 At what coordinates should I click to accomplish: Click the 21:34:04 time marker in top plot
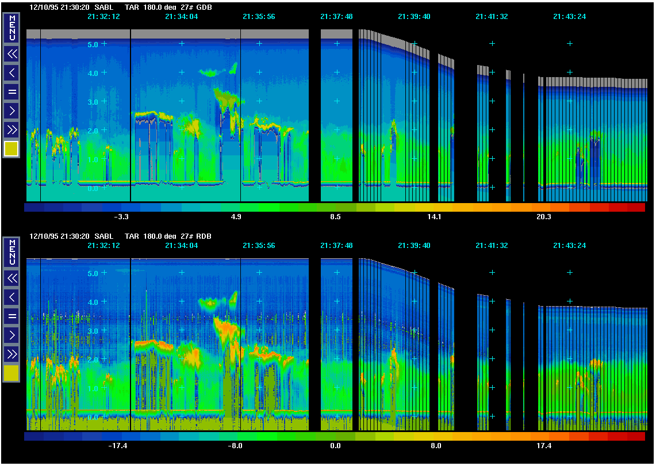tap(181, 17)
